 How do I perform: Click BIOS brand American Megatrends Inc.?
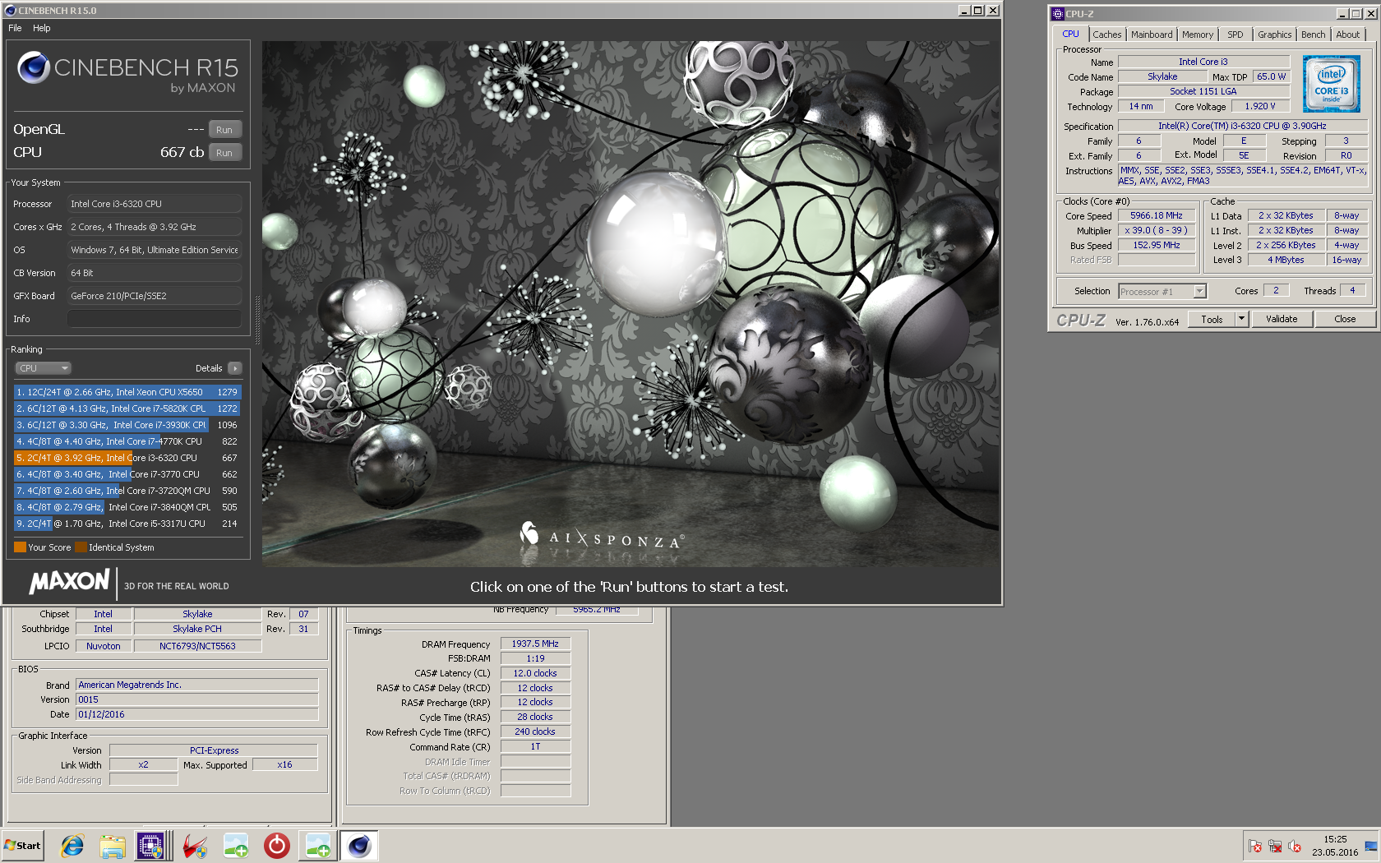pos(196,685)
